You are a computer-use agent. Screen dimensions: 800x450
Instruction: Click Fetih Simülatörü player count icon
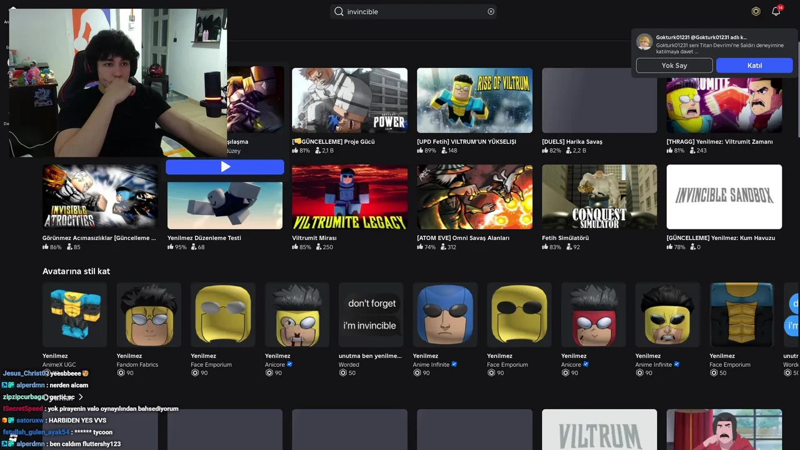tap(568, 247)
